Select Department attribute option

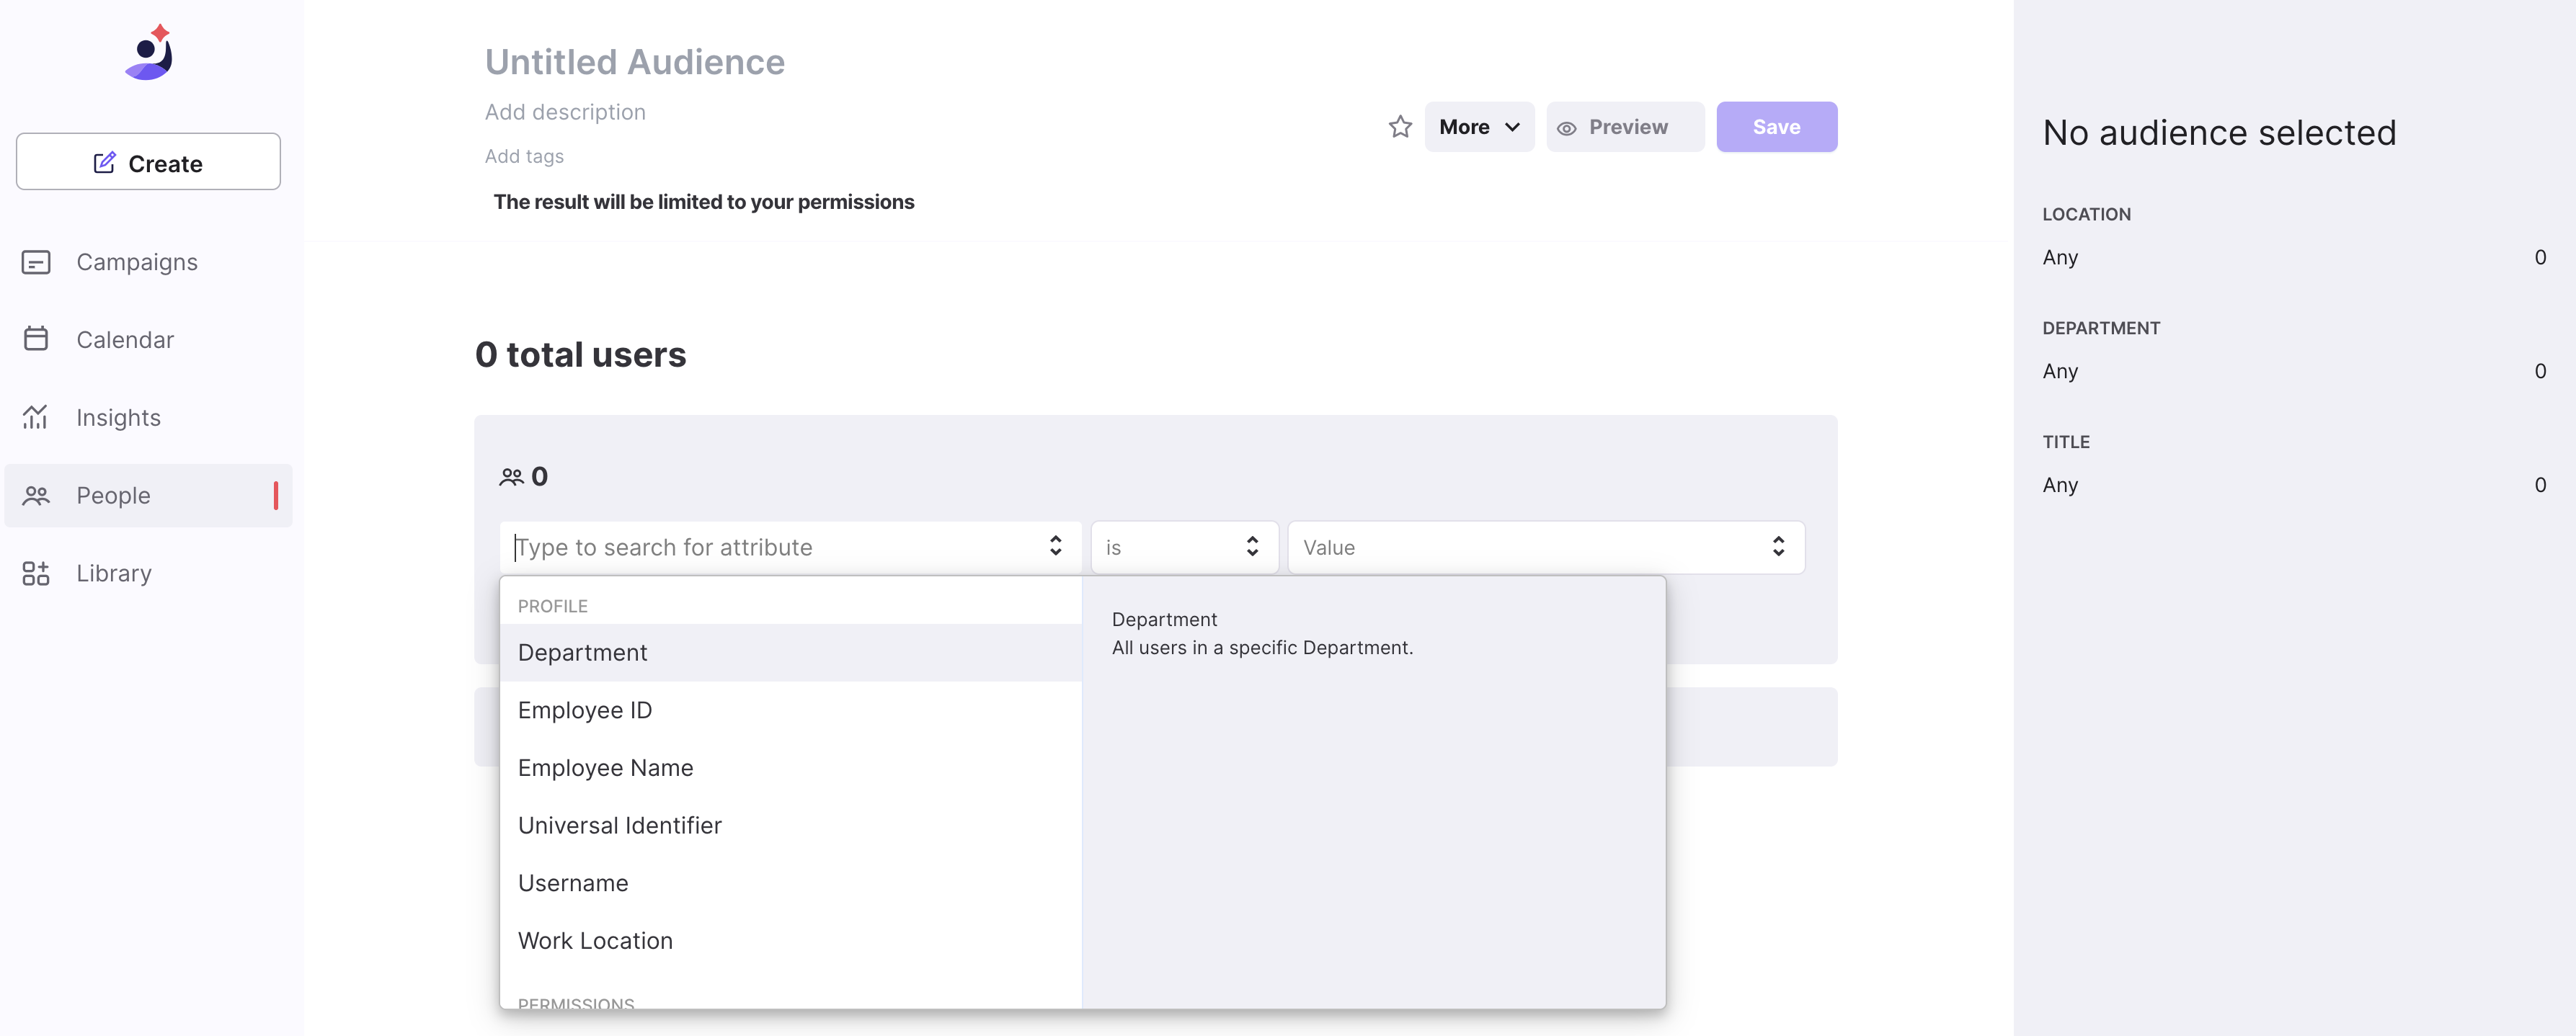click(x=791, y=653)
